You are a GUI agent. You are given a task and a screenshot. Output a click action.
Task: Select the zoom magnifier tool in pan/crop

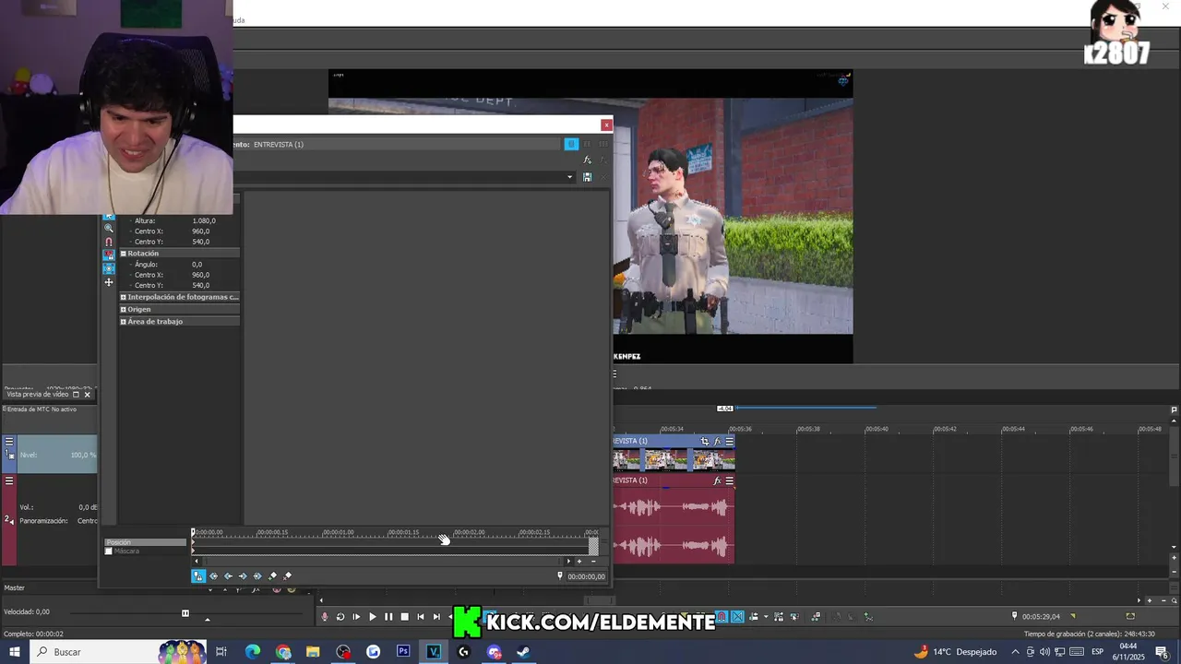pos(109,228)
